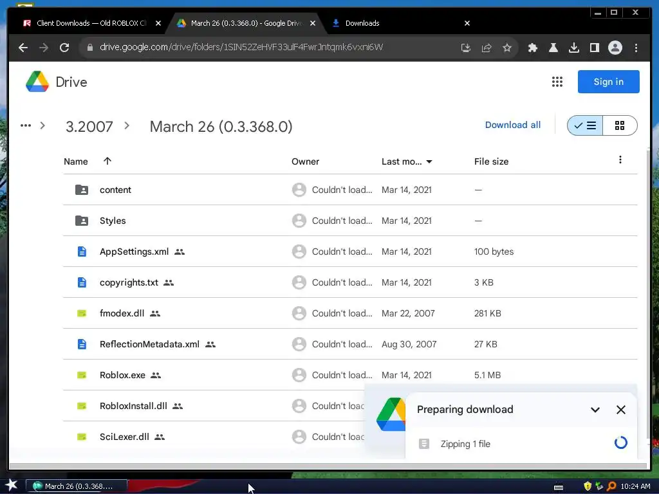Select the fmodex.dll file name

(x=122, y=313)
